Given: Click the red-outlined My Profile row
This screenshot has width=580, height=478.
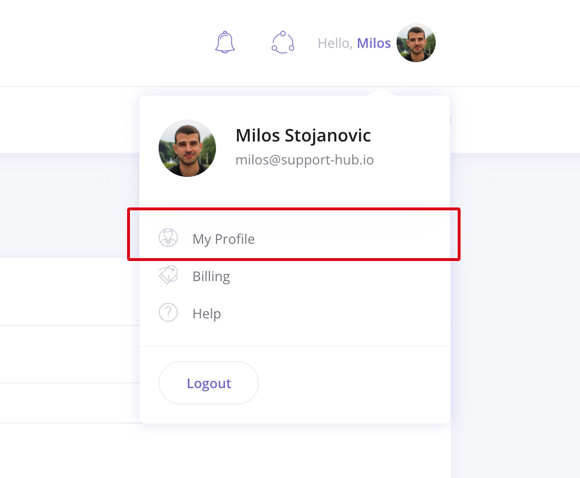Looking at the screenshot, I should click(294, 234).
